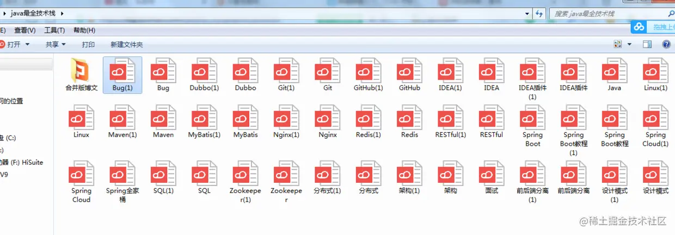Expand the address bar history dropdown
Viewport: 675px width, 235px height.
click(527, 14)
